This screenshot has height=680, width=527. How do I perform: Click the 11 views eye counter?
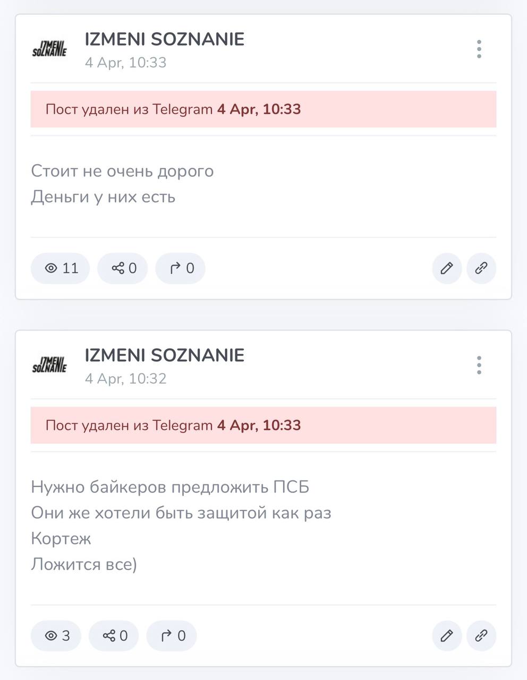tap(61, 268)
